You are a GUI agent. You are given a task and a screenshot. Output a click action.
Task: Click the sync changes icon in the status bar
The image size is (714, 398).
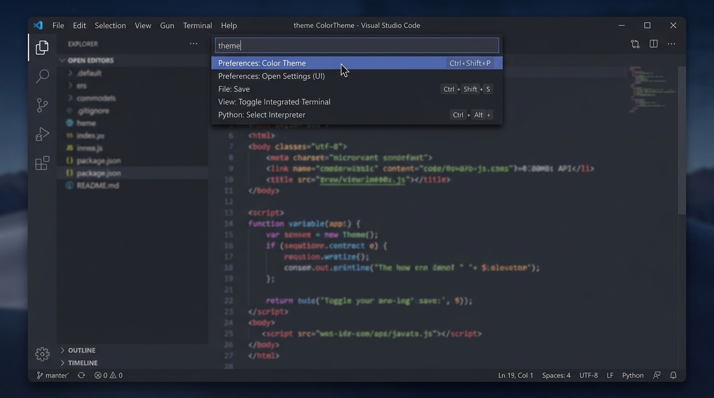tap(81, 375)
